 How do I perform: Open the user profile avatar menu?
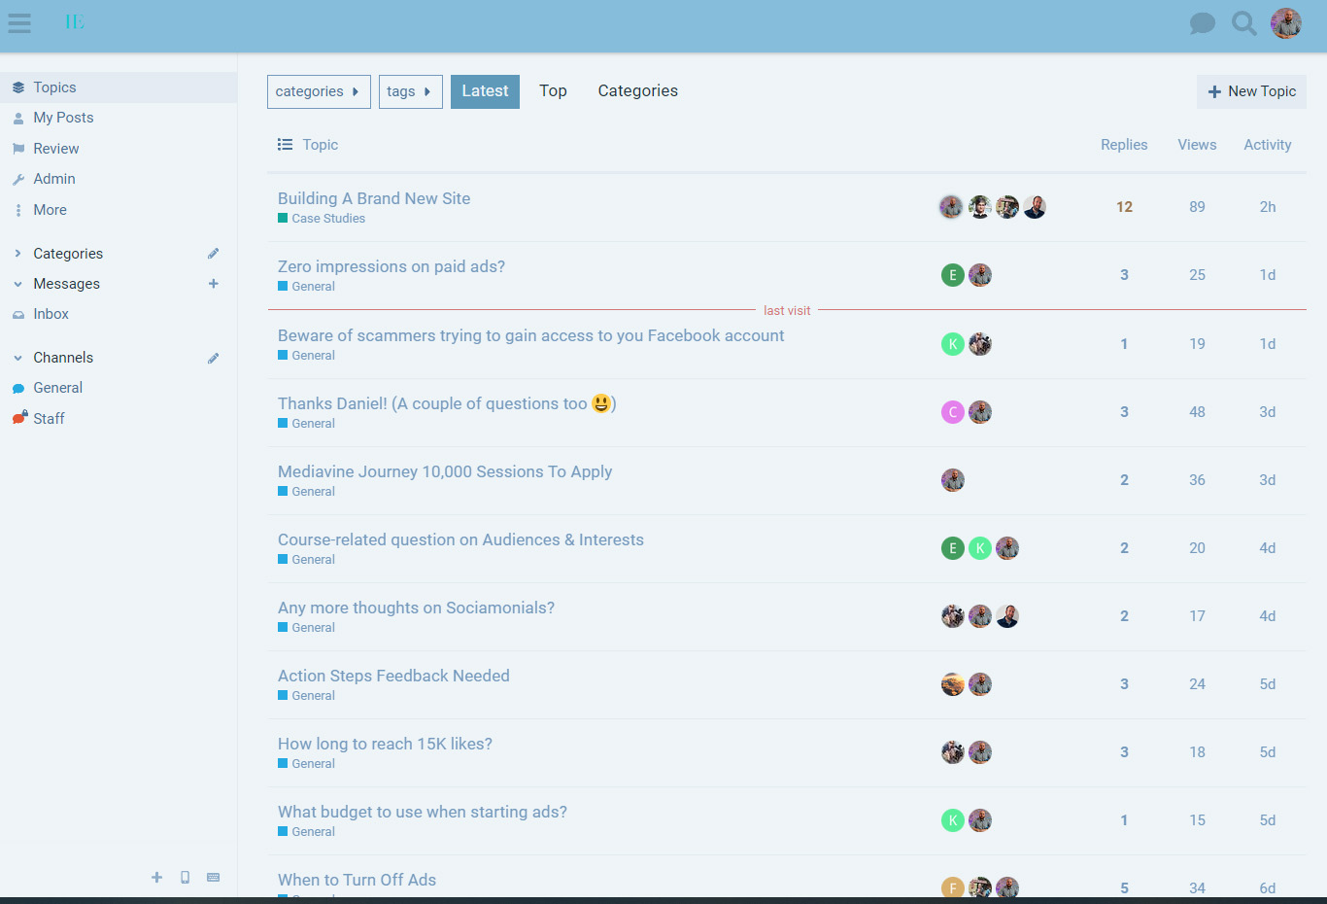(1286, 23)
